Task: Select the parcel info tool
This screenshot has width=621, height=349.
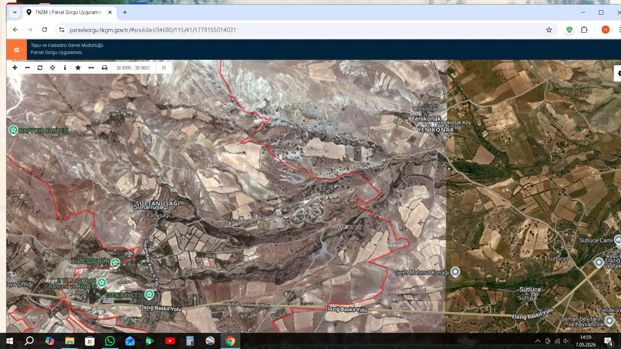Action: pos(65,68)
